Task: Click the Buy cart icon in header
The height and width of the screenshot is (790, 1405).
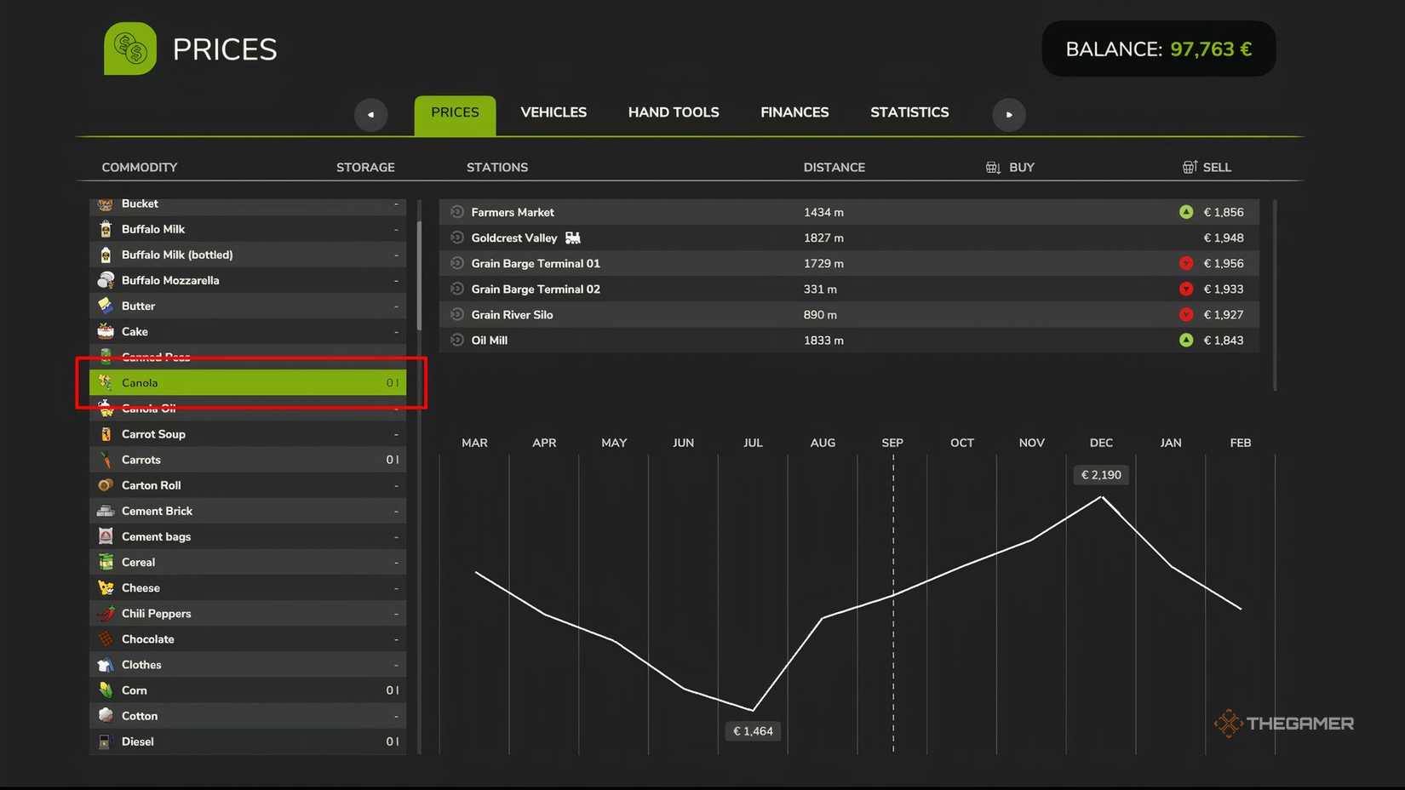Action: [993, 167]
